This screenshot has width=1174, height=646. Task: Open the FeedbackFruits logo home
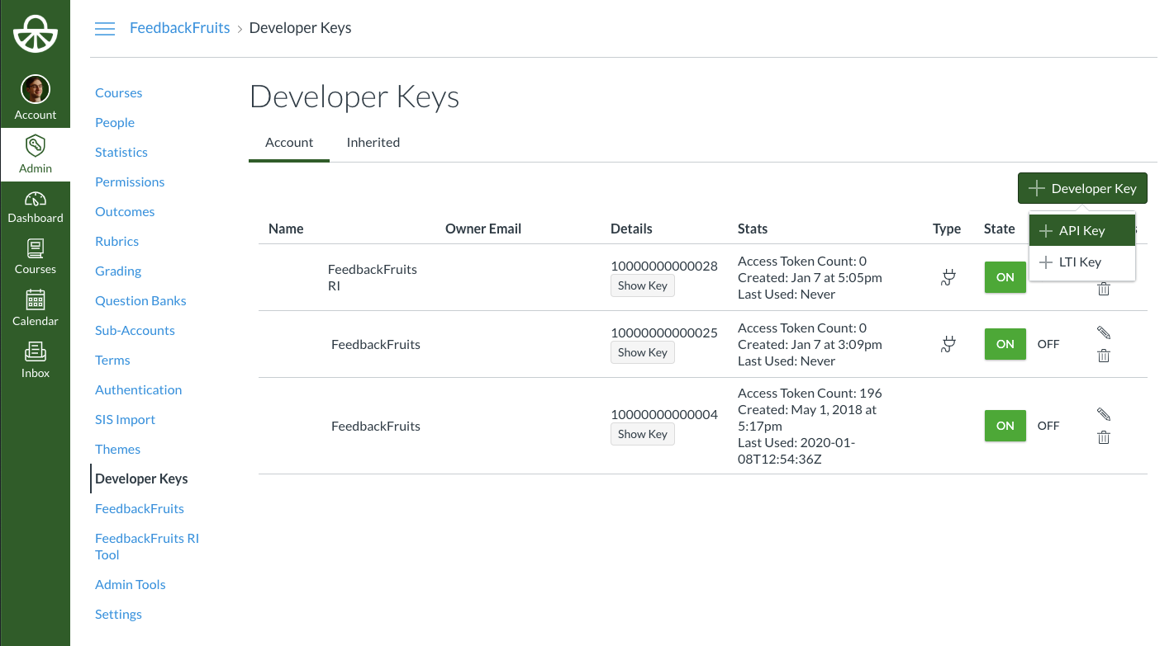point(36,32)
